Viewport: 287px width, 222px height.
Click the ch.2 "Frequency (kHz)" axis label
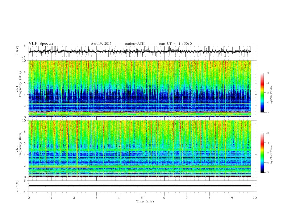20,144
